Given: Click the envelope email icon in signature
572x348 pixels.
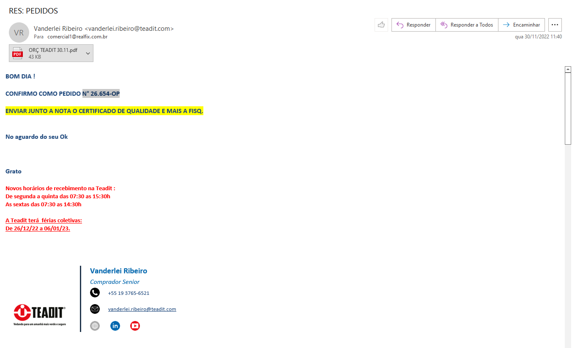Looking at the screenshot, I should tap(95, 309).
